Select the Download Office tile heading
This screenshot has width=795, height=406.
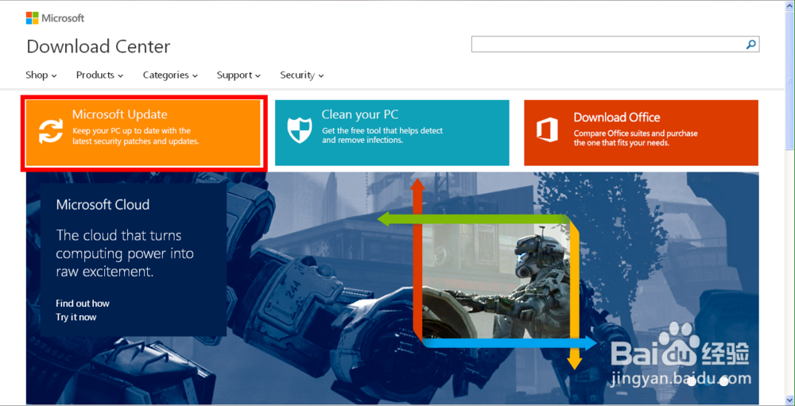point(617,118)
